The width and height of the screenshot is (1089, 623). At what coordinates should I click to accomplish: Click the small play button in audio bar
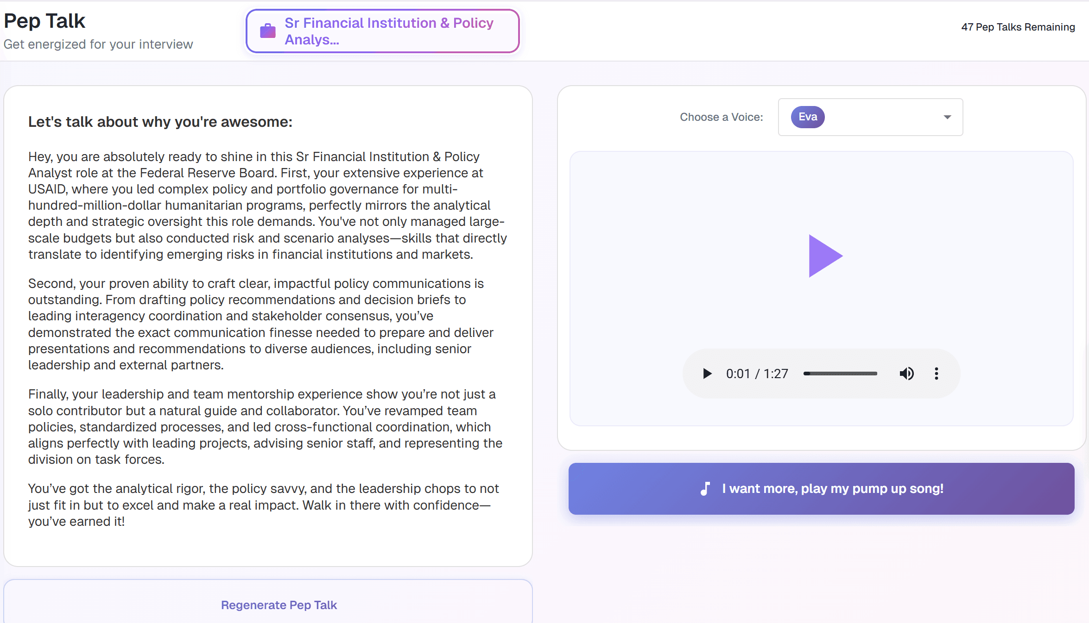pyautogui.click(x=707, y=374)
